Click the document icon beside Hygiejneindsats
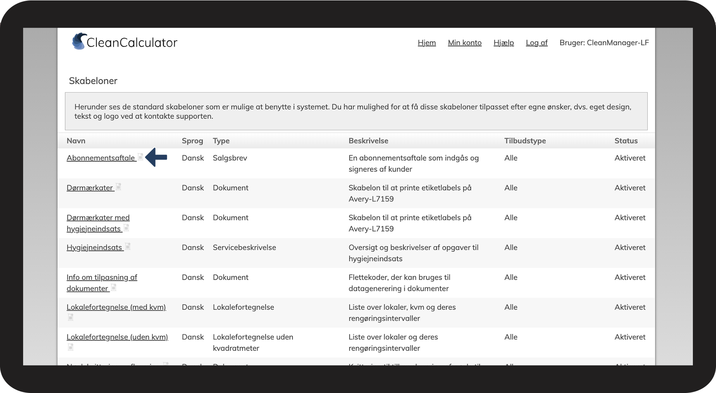 point(128,246)
